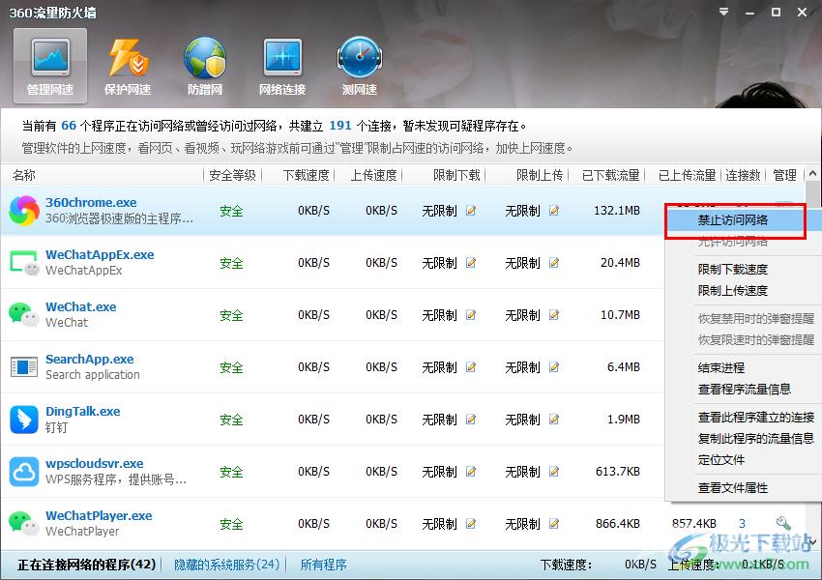Image resolution: width=822 pixels, height=580 pixels.
Task: Click the 132.1MB downloaded value
Action: click(617, 211)
